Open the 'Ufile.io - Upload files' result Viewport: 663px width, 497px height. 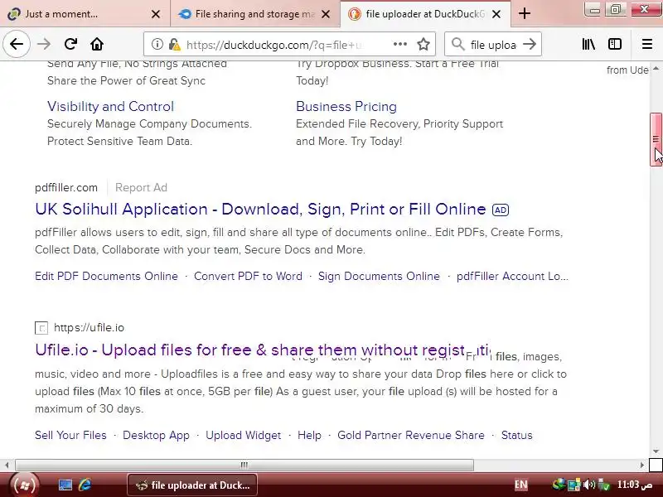coord(262,350)
